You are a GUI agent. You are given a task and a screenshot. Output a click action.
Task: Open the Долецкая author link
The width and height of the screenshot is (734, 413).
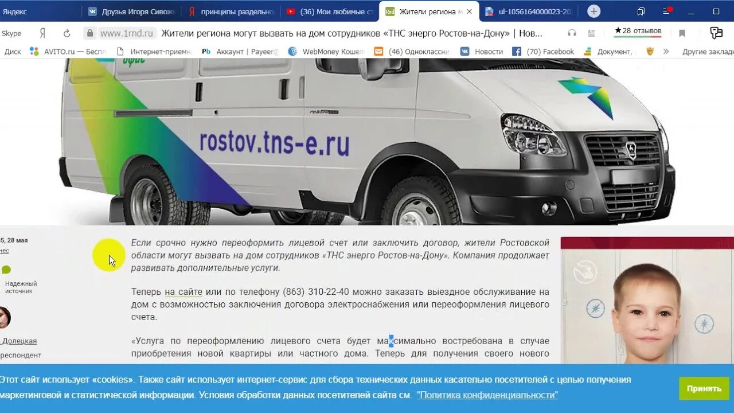(x=19, y=341)
